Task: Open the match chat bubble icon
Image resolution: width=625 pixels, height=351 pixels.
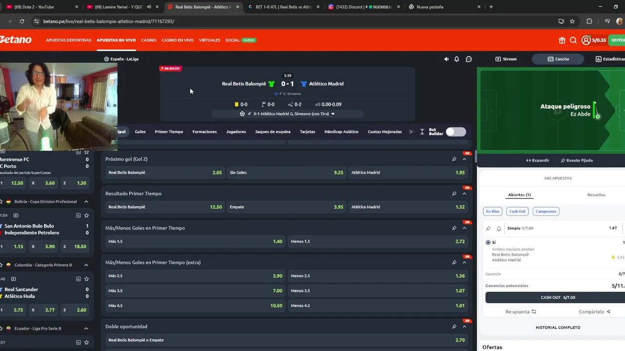Action: tap(469, 59)
